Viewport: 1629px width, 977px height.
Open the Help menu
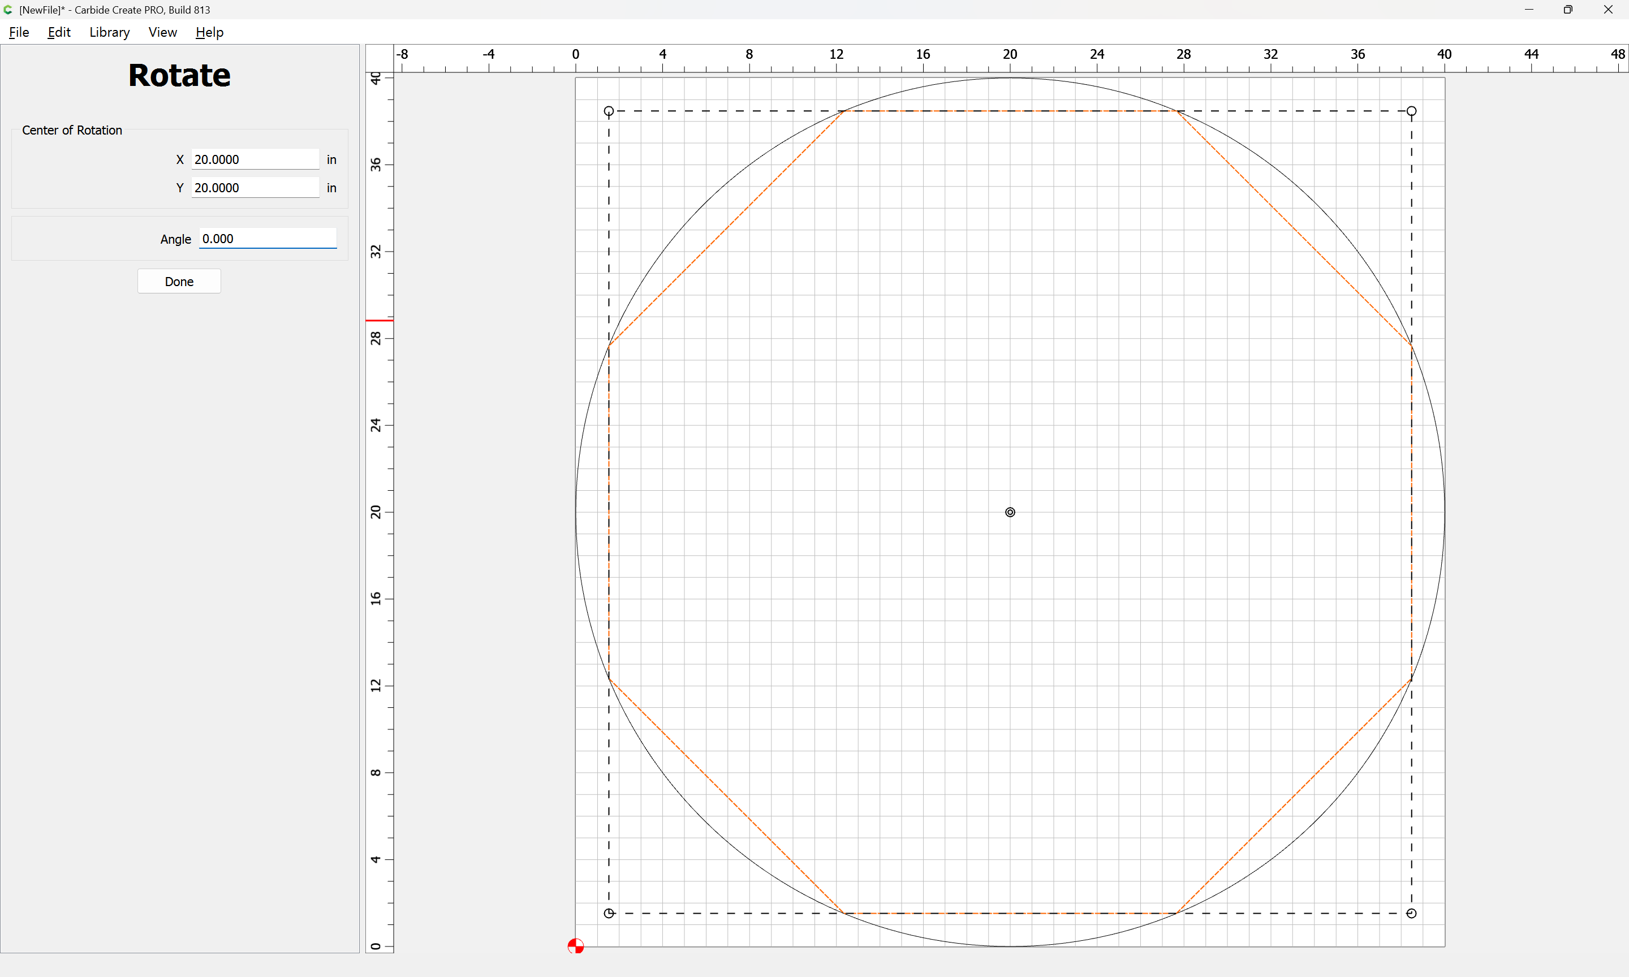point(209,32)
